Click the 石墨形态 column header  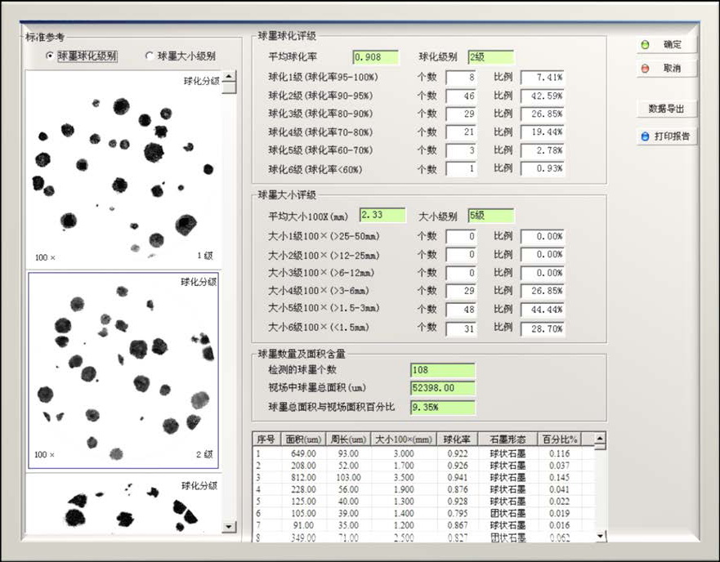pos(504,439)
